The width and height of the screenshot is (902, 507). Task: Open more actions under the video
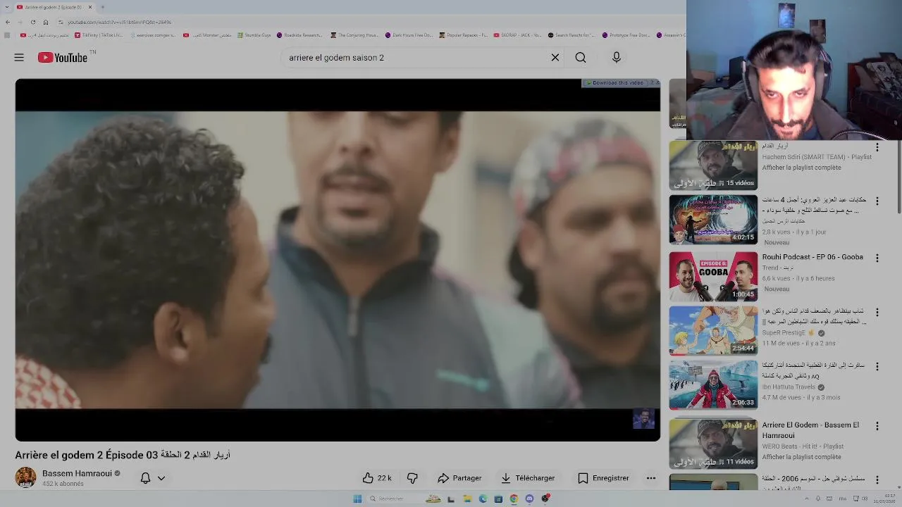point(651,478)
